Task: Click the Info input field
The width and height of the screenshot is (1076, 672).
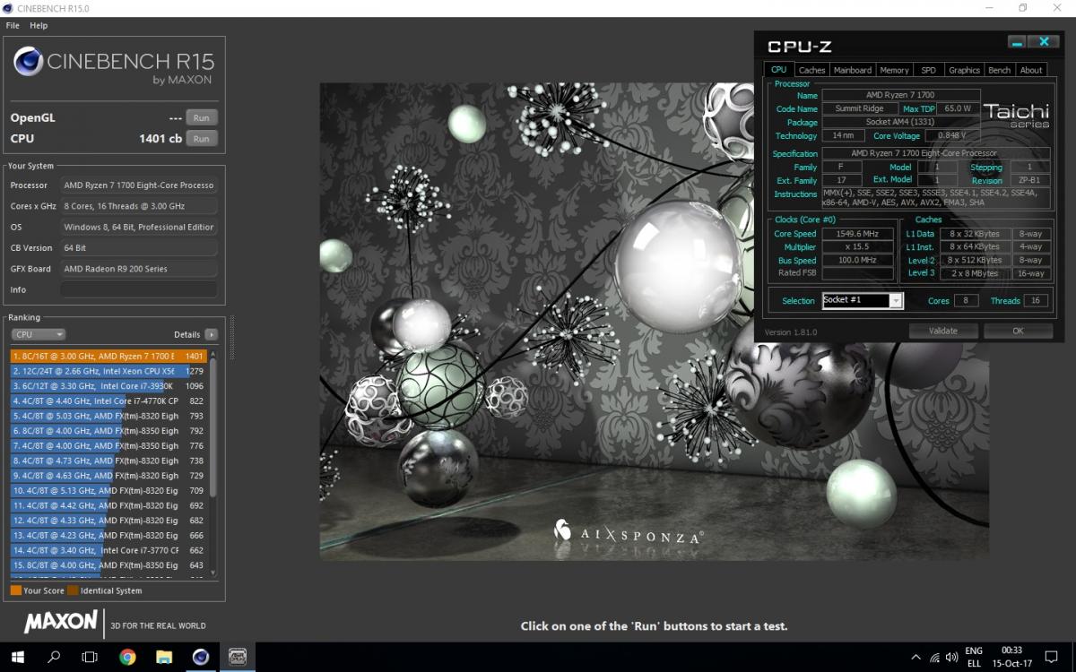Action: pyautogui.click(x=139, y=289)
